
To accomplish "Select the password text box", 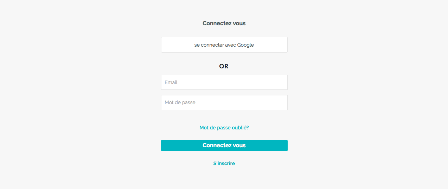I will point(224,103).
